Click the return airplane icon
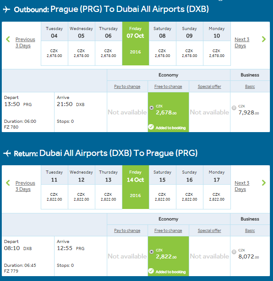The image size is (273, 281). (x=7, y=153)
